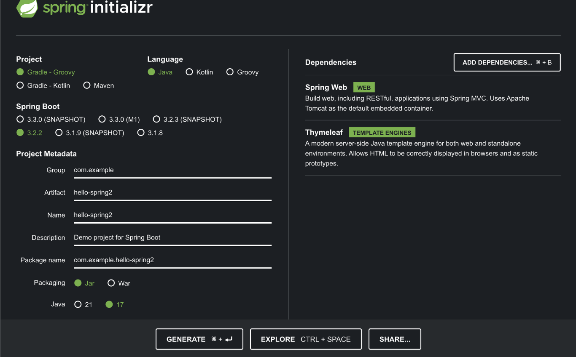Click the Dependencies heading
The height and width of the screenshot is (357, 576).
tap(331, 62)
